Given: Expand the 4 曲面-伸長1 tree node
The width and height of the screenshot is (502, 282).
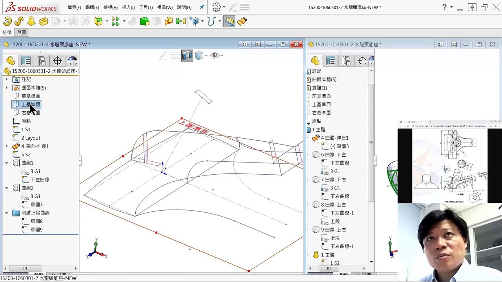Looking at the screenshot, I should tap(6, 146).
